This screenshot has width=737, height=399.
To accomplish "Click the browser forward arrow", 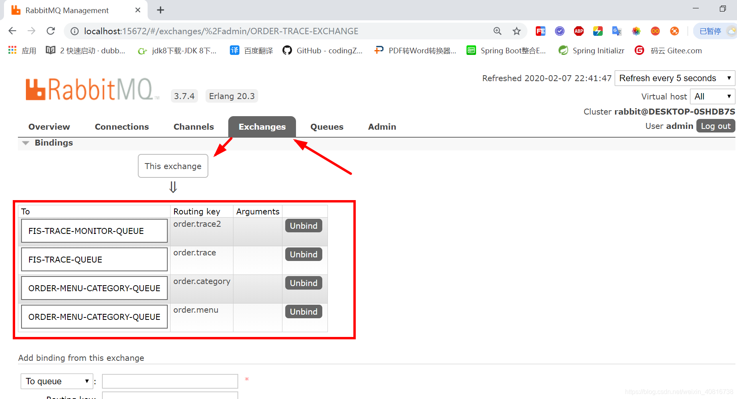I will tap(31, 31).
